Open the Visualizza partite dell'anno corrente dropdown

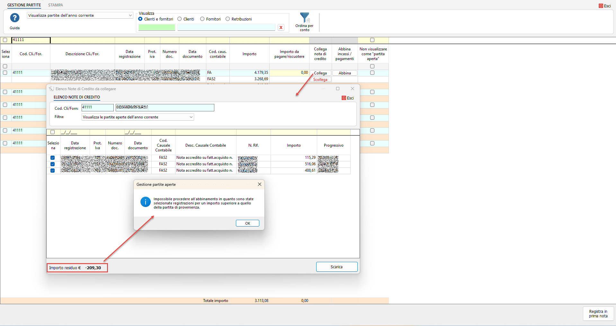tap(130, 15)
